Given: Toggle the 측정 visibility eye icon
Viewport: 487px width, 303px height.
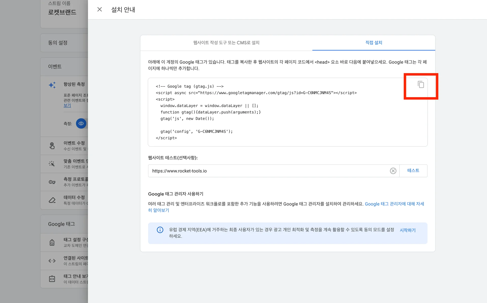Looking at the screenshot, I should [x=81, y=123].
